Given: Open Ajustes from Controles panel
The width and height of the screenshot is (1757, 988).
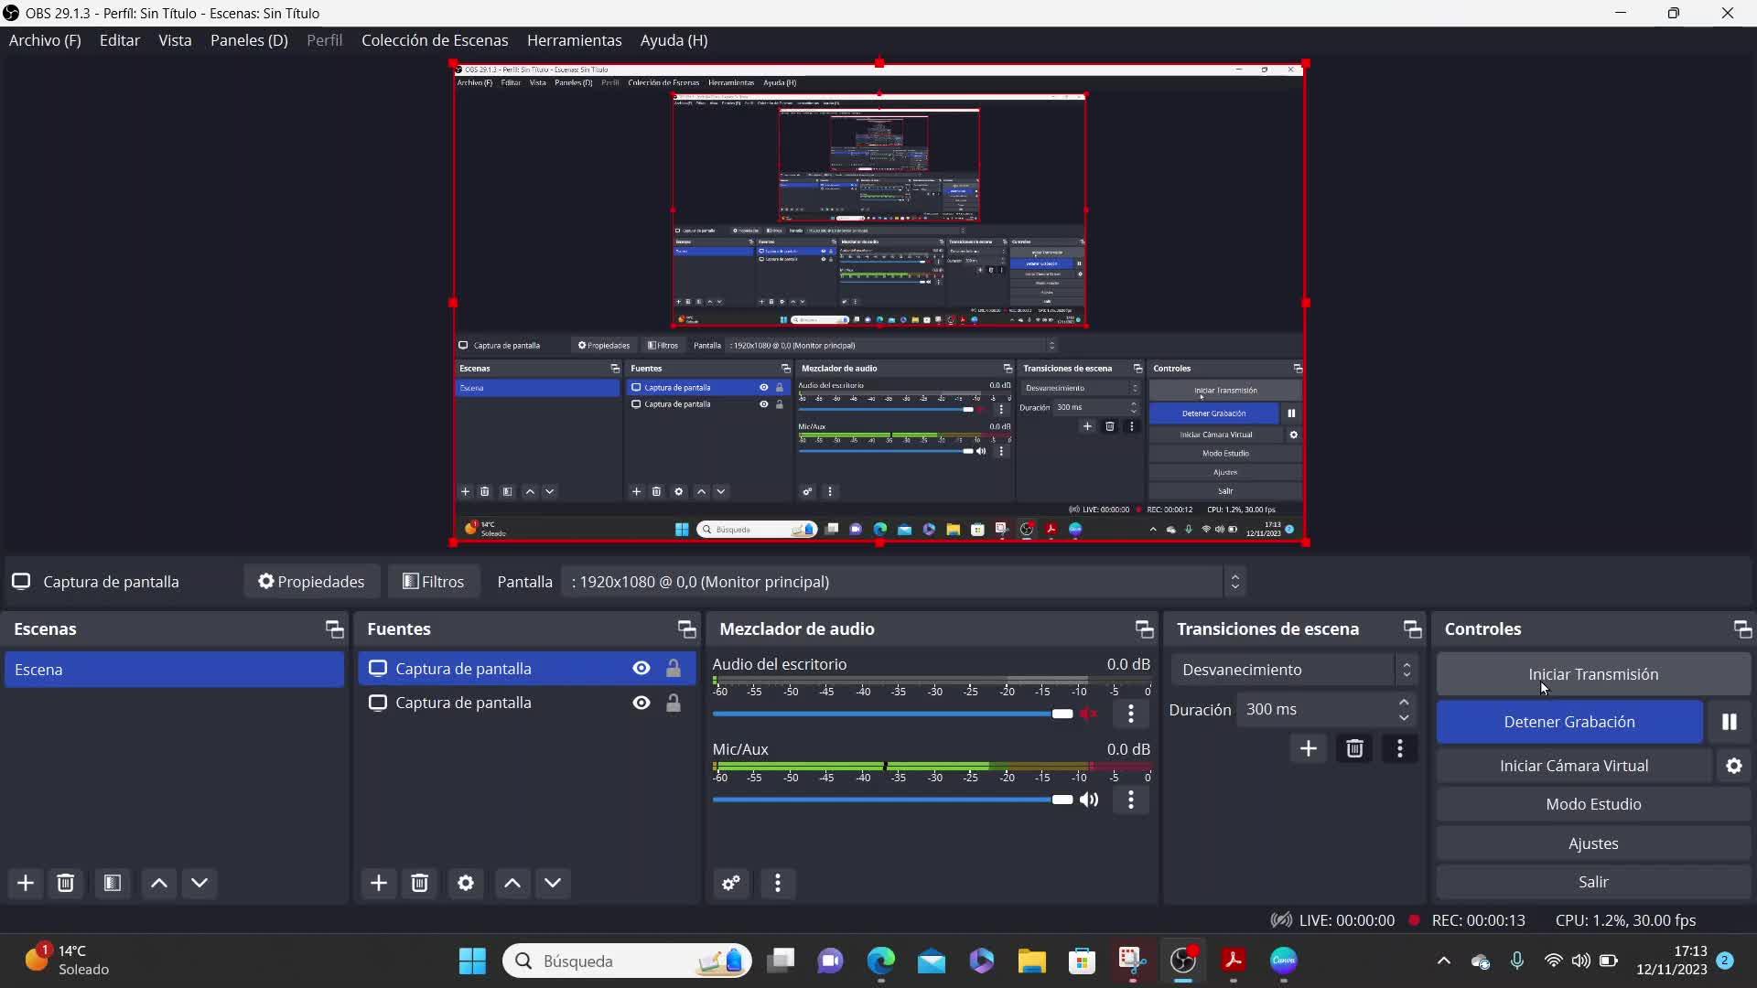Looking at the screenshot, I should click(x=1592, y=843).
